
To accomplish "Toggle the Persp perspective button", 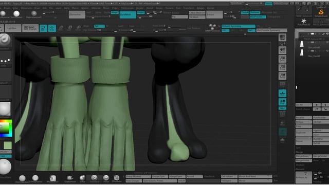I will [282, 84].
